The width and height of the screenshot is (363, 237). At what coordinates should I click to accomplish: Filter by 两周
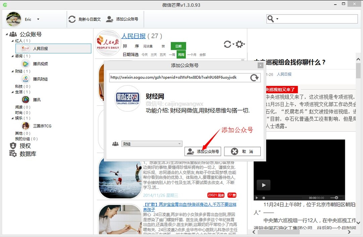(x=181, y=55)
